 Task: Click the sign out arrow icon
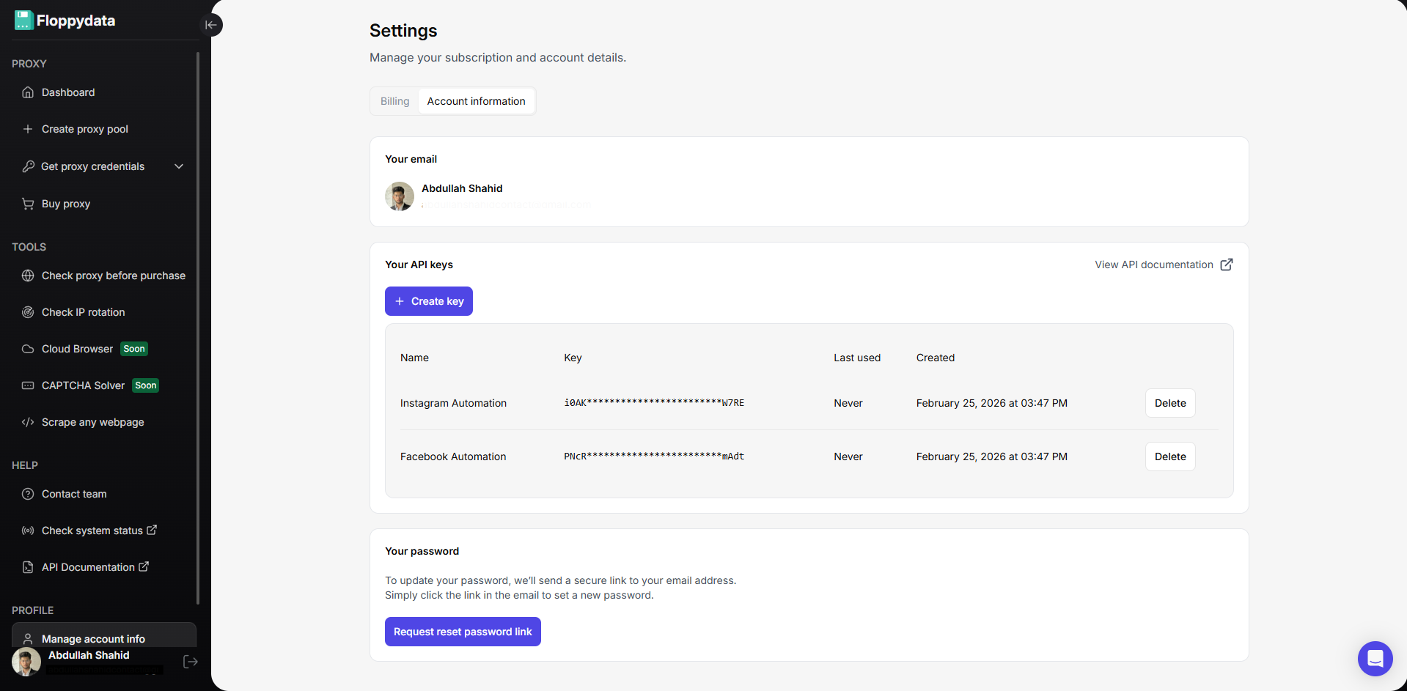[x=190, y=662]
